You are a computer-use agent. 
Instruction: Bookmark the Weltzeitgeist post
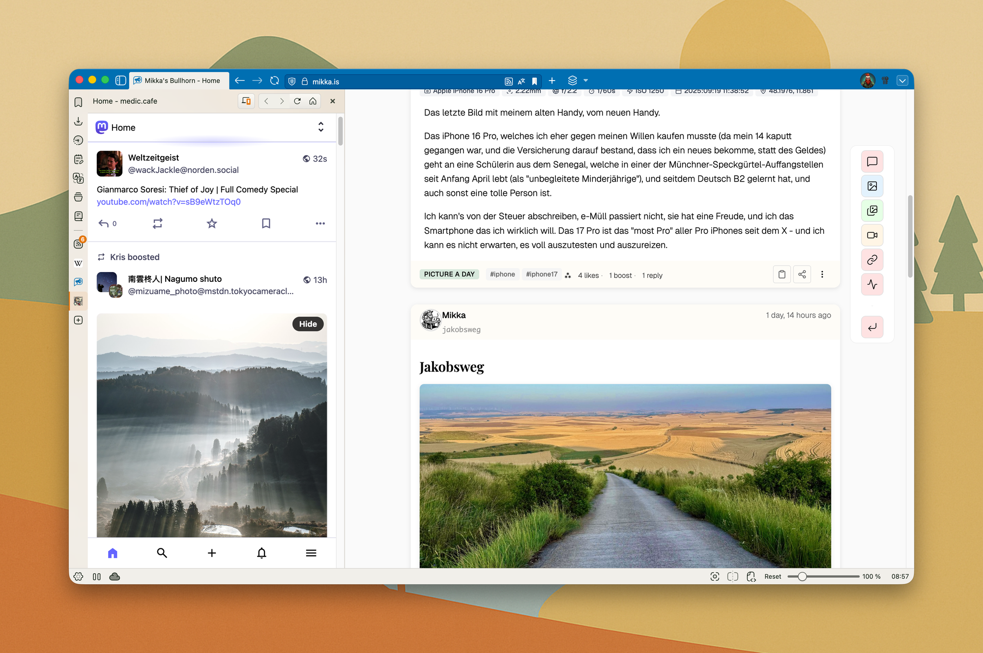(266, 223)
